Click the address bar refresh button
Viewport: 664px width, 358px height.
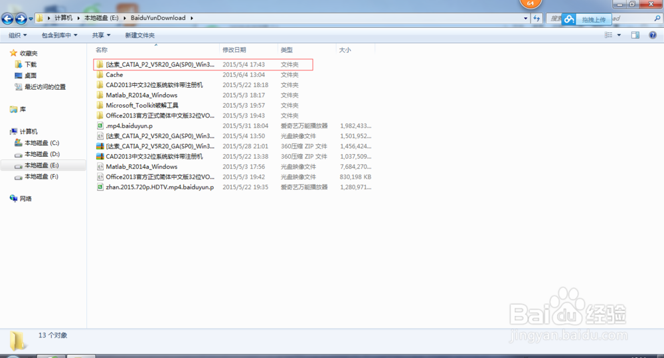(537, 18)
